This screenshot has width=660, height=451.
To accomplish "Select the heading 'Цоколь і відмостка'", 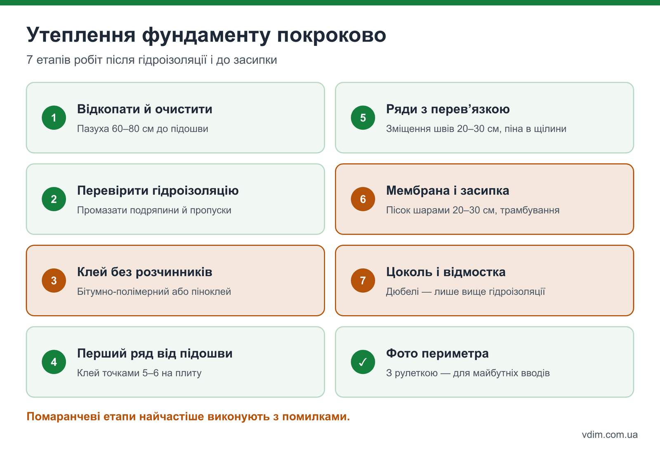I will [x=446, y=272].
